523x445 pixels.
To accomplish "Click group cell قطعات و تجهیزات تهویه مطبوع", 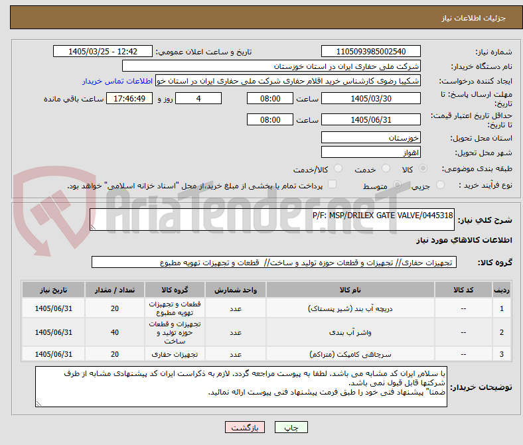I will pyautogui.click(x=175, y=308).
